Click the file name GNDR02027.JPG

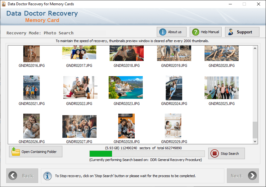[79, 142]
